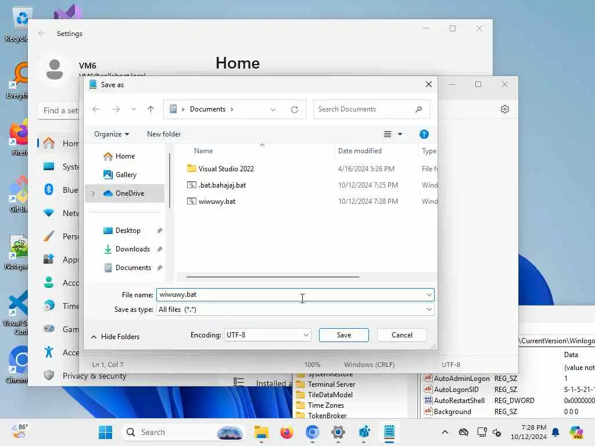Show hidden tray icons chevron
595x446 pixels.
pyautogui.click(x=445, y=432)
